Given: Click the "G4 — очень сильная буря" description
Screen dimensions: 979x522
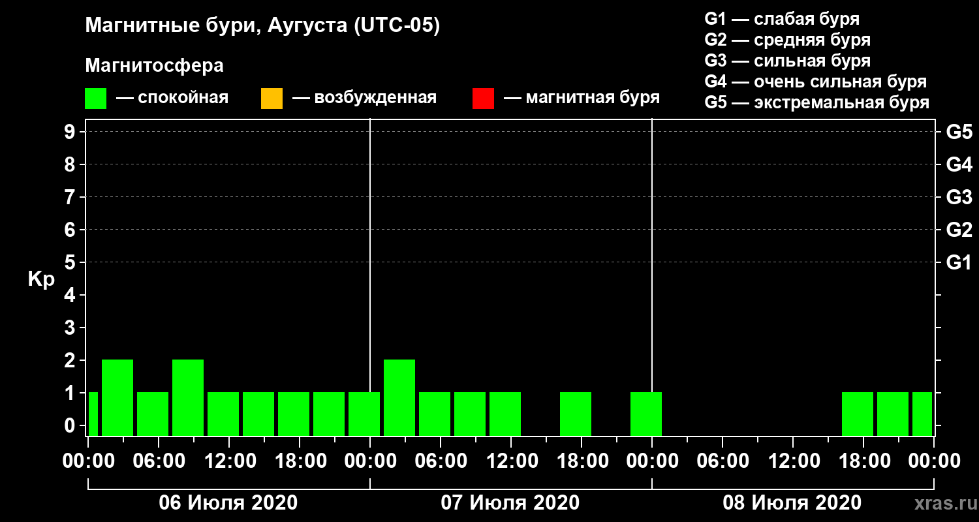Looking at the screenshot, I should point(816,82).
